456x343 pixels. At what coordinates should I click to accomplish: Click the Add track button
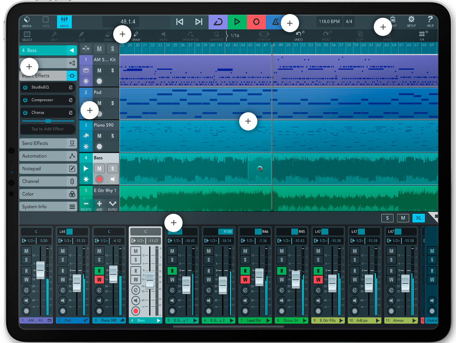100,205
